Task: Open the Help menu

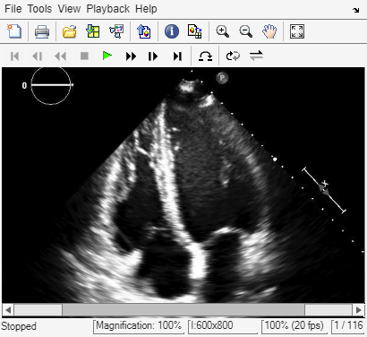Action: pos(146,9)
